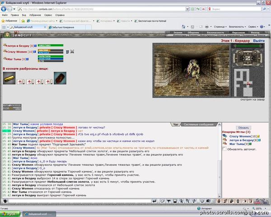Click the IE search magnifier icon
The height and width of the screenshot is (217, 271).
264,9
